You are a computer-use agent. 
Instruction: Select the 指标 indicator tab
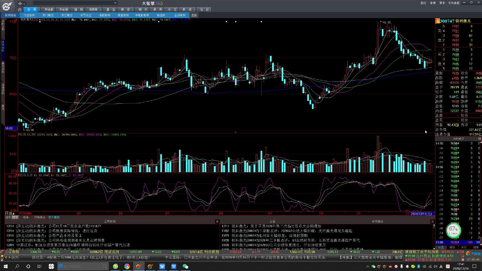[x=8, y=217]
